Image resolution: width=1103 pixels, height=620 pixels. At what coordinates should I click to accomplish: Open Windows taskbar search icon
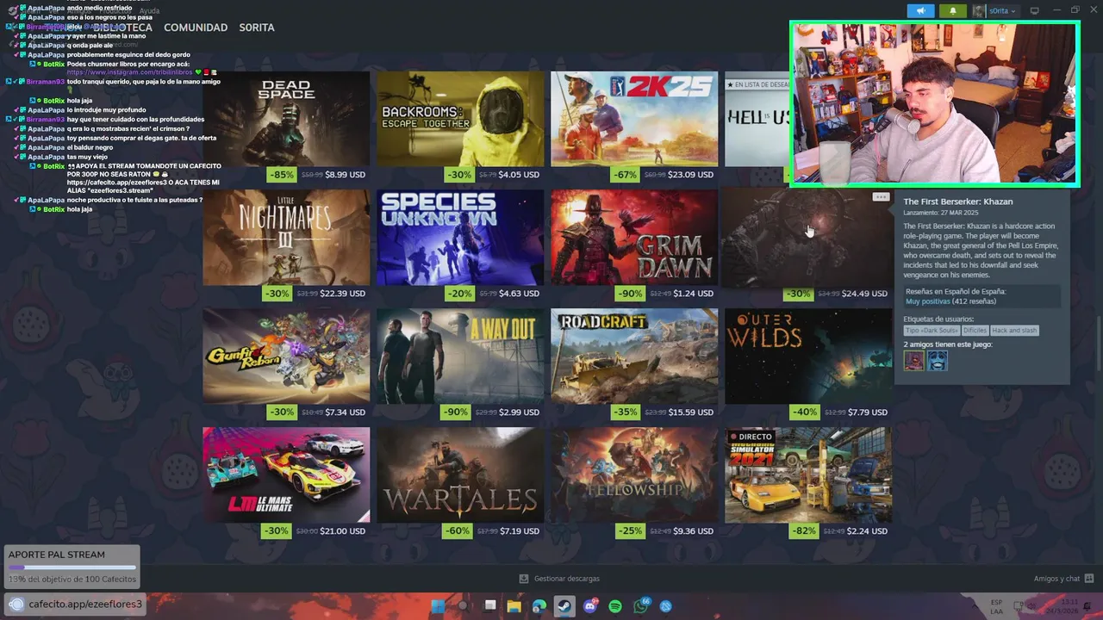pos(464,606)
